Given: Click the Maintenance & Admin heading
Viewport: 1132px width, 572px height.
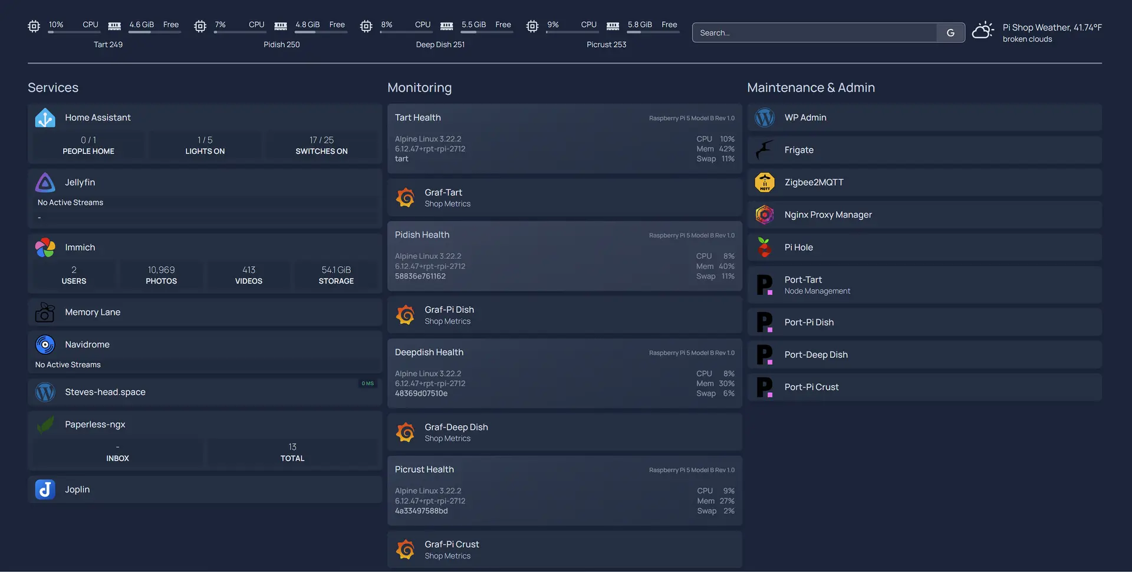Looking at the screenshot, I should point(811,87).
